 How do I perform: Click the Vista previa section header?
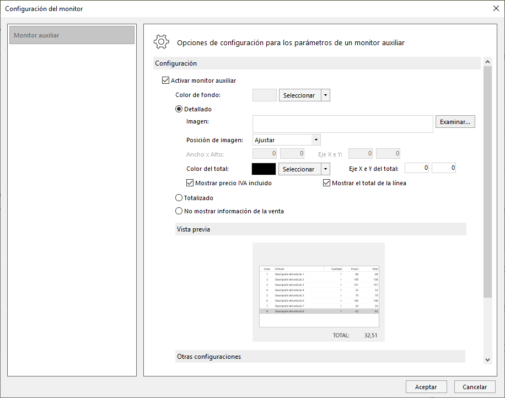pyautogui.click(x=321, y=229)
